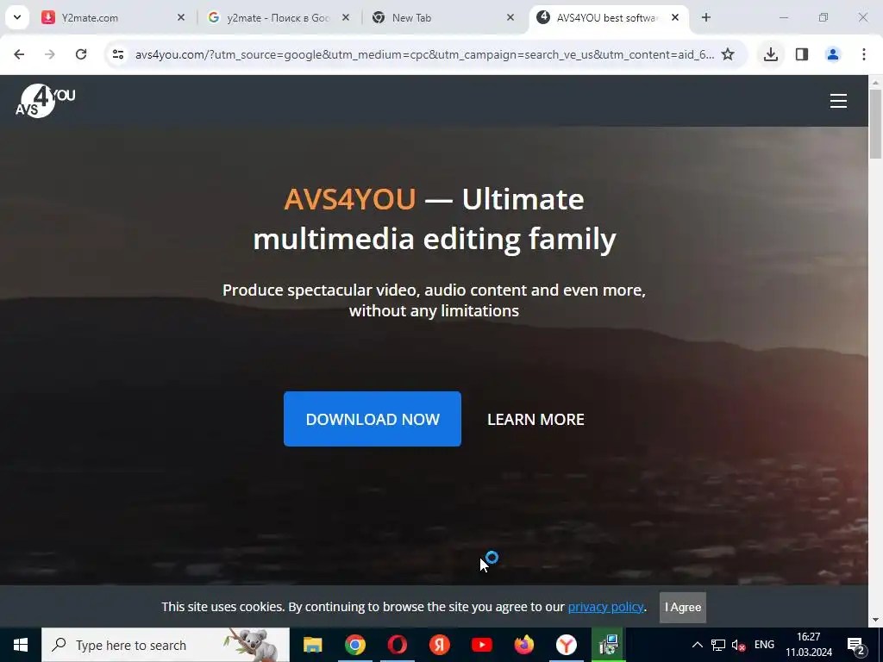The image size is (883, 662).
Task: Click the AVS4YOU headline text
Action: (435, 219)
